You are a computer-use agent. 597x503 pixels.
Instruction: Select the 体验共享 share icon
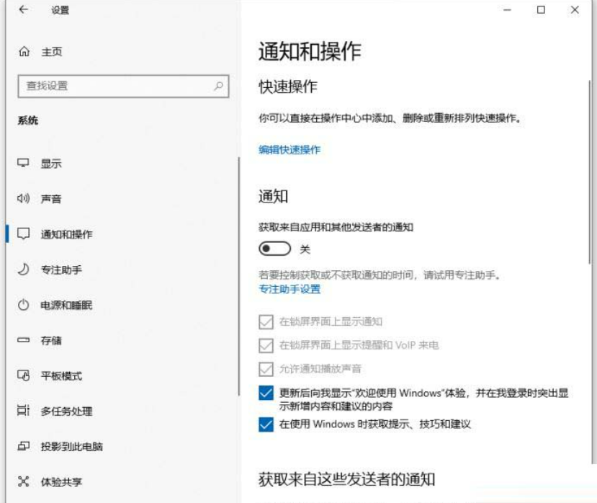(23, 481)
